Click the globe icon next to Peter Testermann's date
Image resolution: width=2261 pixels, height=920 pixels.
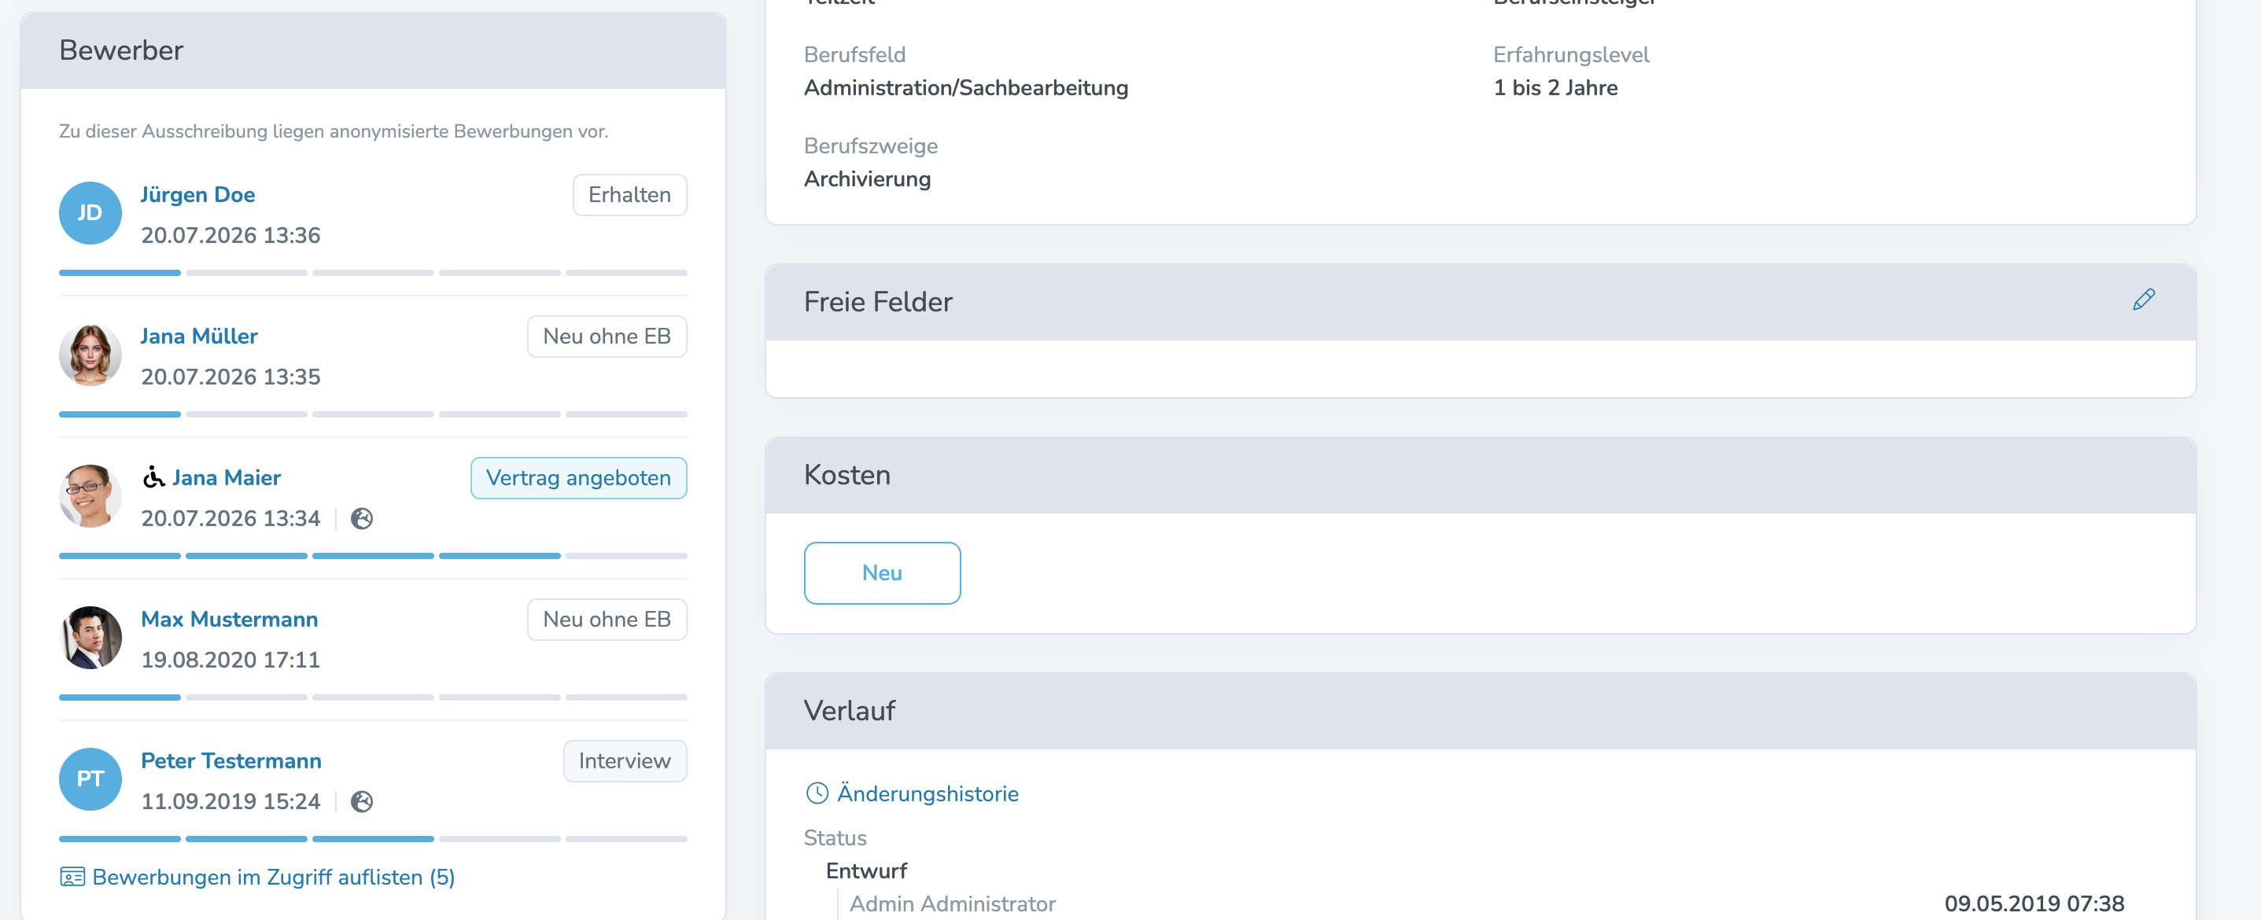362,801
